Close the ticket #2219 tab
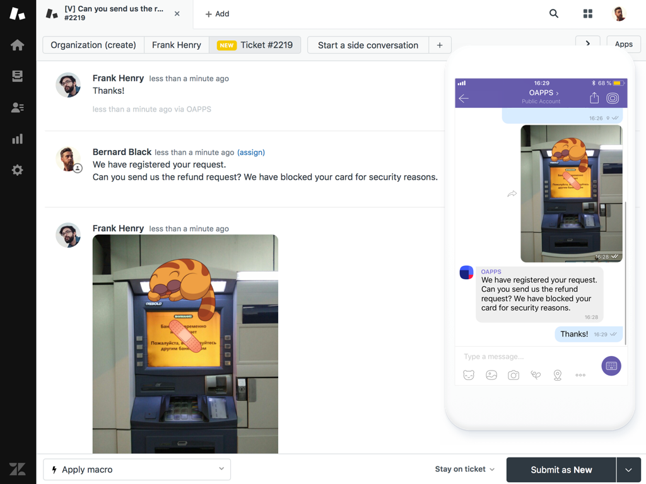 177,14
